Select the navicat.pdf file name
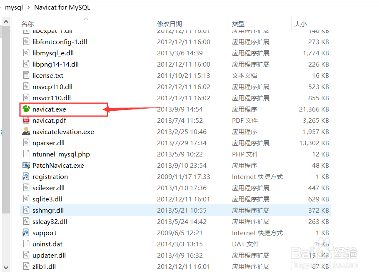 pyautogui.click(x=49, y=121)
